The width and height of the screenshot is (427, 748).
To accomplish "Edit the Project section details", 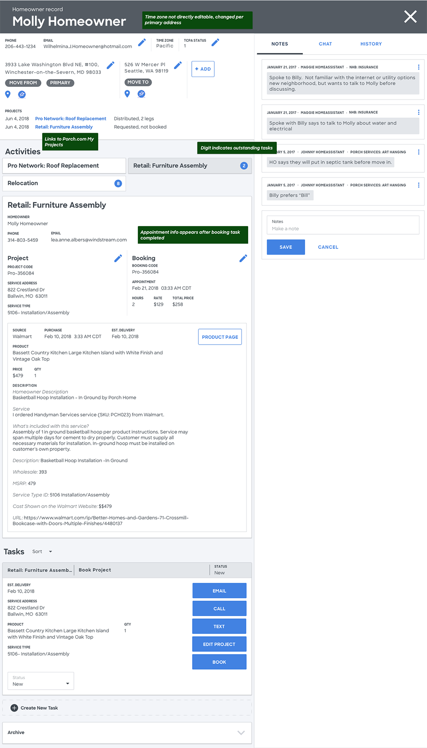I will [x=118, y=258].
